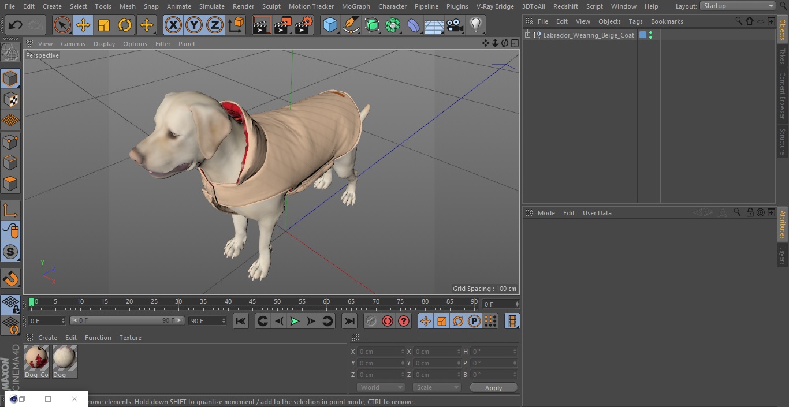Viewport: 789px width, 407px height.
Task: Click the preview range slider bar
Action: point(127,320)
